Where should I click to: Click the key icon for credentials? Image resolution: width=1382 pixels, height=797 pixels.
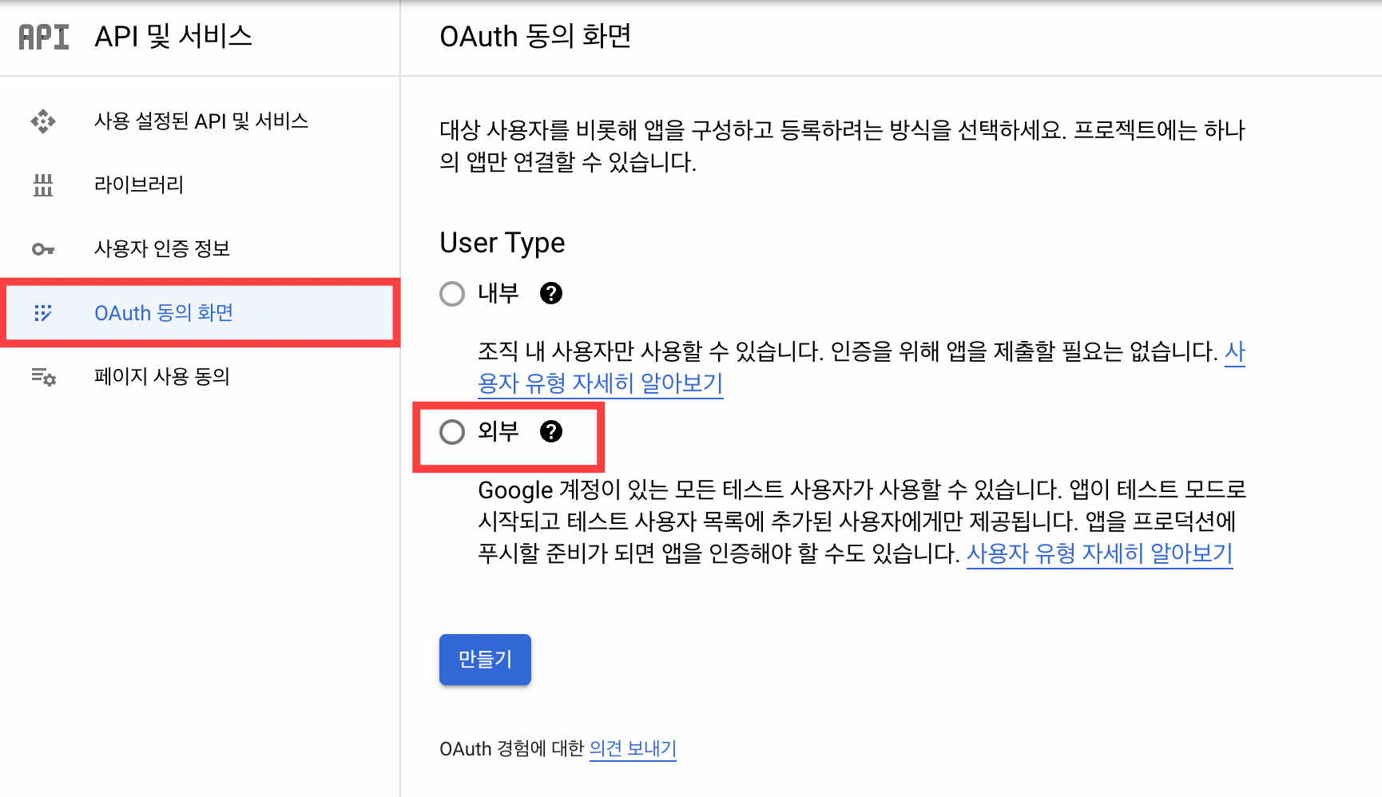tap(43, 249)
